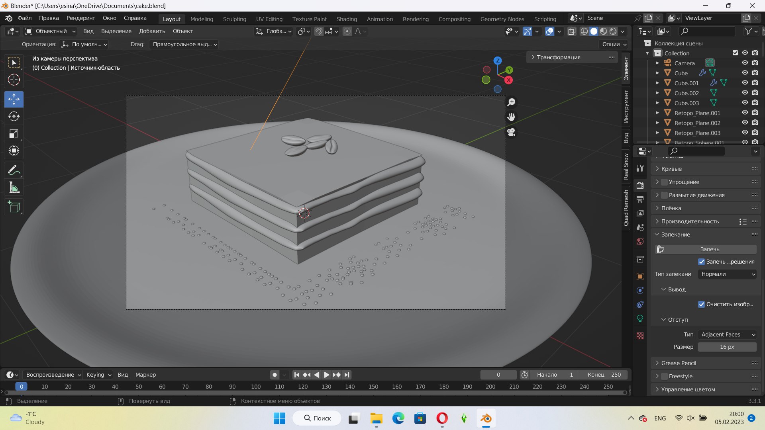Open the View Layer properties tab icon
Screen dimensions: 765x430
pyautogui.click(x=640, y=213)
